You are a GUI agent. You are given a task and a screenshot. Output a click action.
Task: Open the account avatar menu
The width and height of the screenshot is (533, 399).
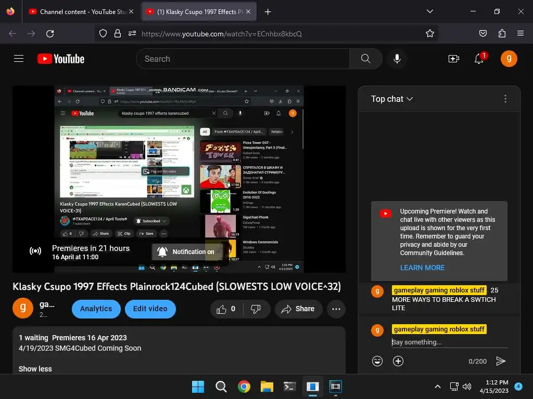pos(509,59)
